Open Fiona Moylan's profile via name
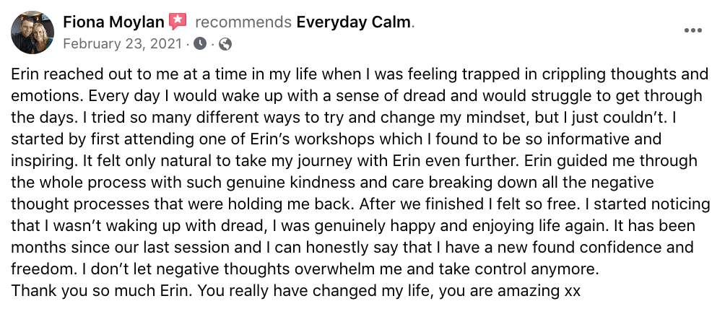This screenshot has width=725, height=309. pos(113,22)
